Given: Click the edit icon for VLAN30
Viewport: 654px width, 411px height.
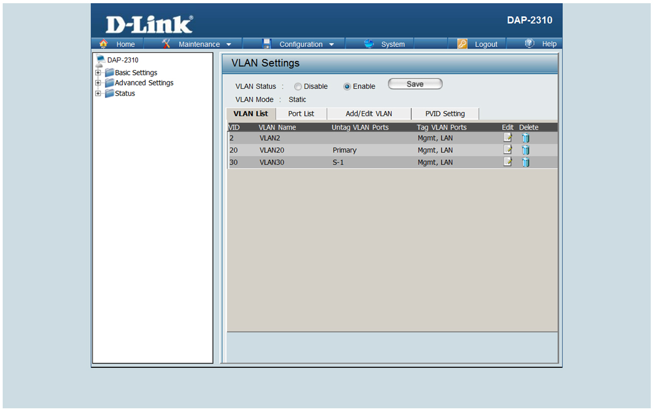Looking at the screenshot, I should click(x=507, y=162).
